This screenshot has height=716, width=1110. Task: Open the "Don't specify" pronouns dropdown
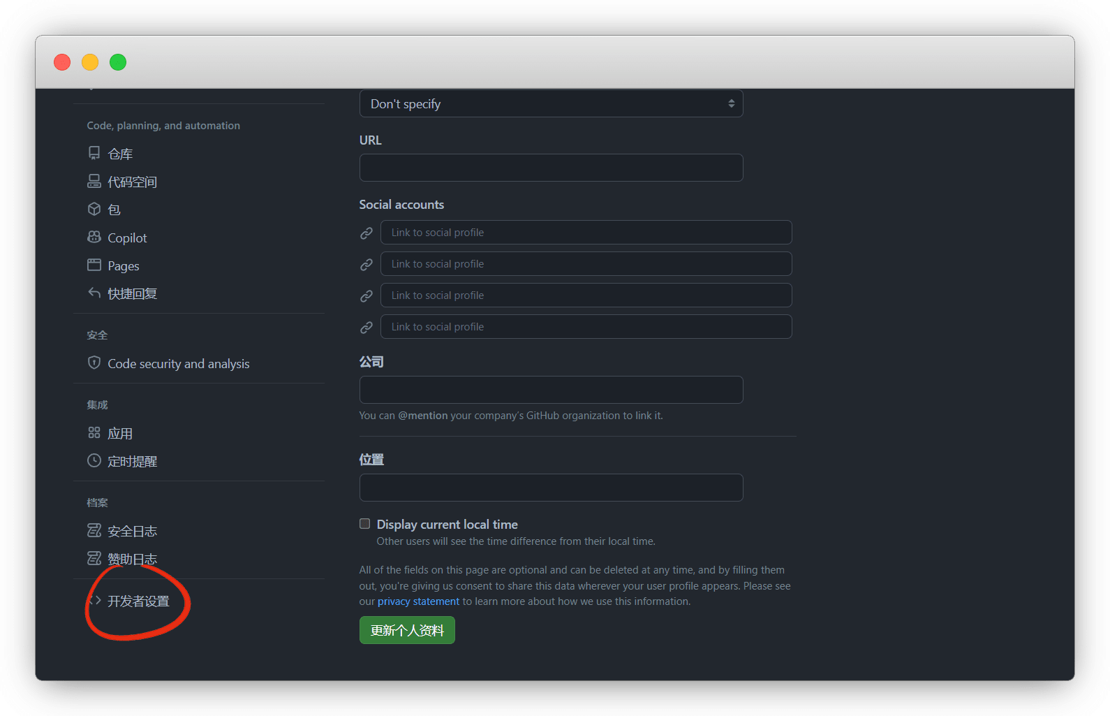(x=551, y=104)
